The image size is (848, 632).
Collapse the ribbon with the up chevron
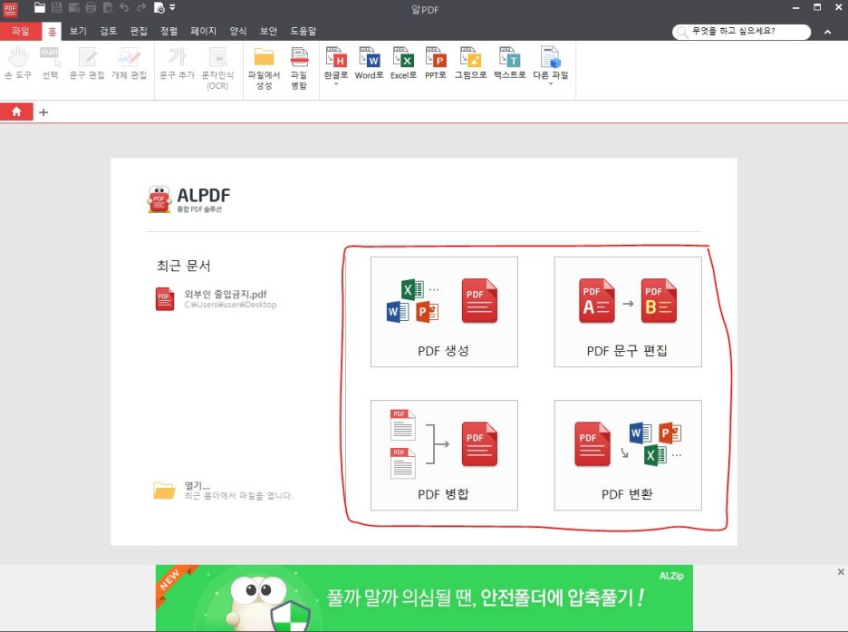(x=827, y=32)
